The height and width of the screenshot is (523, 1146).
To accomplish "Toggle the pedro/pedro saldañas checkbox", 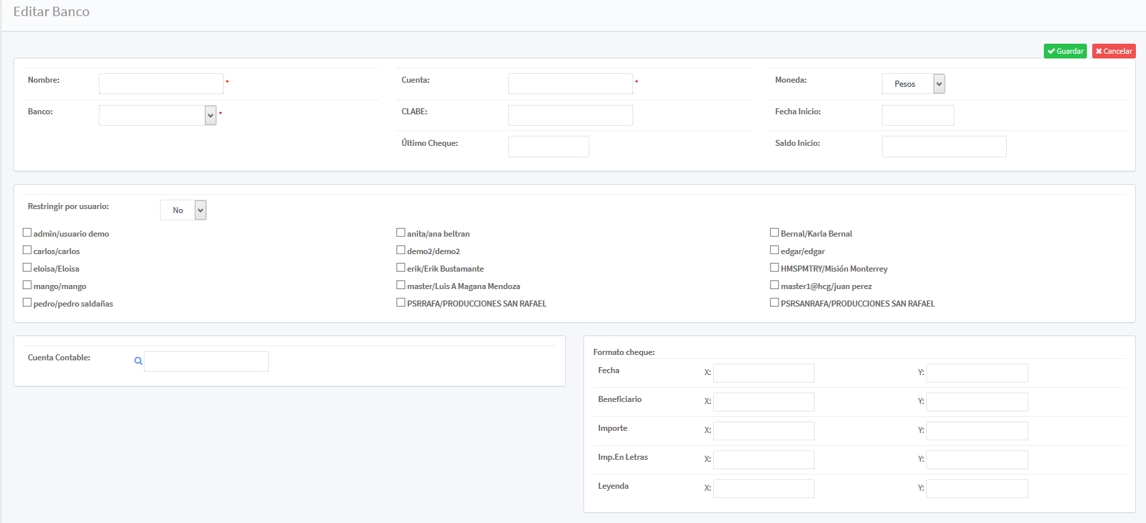I will [28, 303].
